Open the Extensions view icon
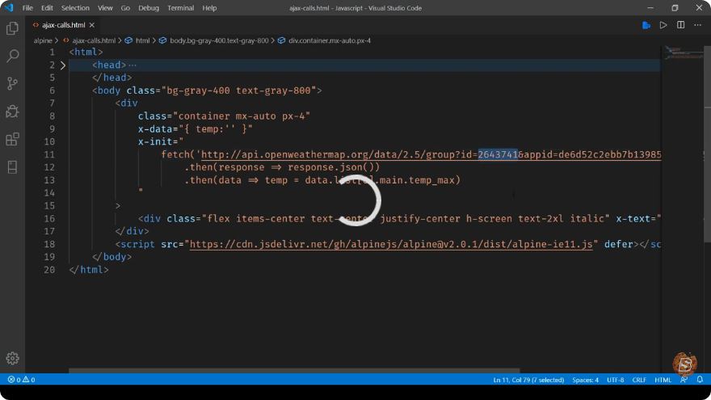Screen dimensions: 711x400 click(12, 139)
